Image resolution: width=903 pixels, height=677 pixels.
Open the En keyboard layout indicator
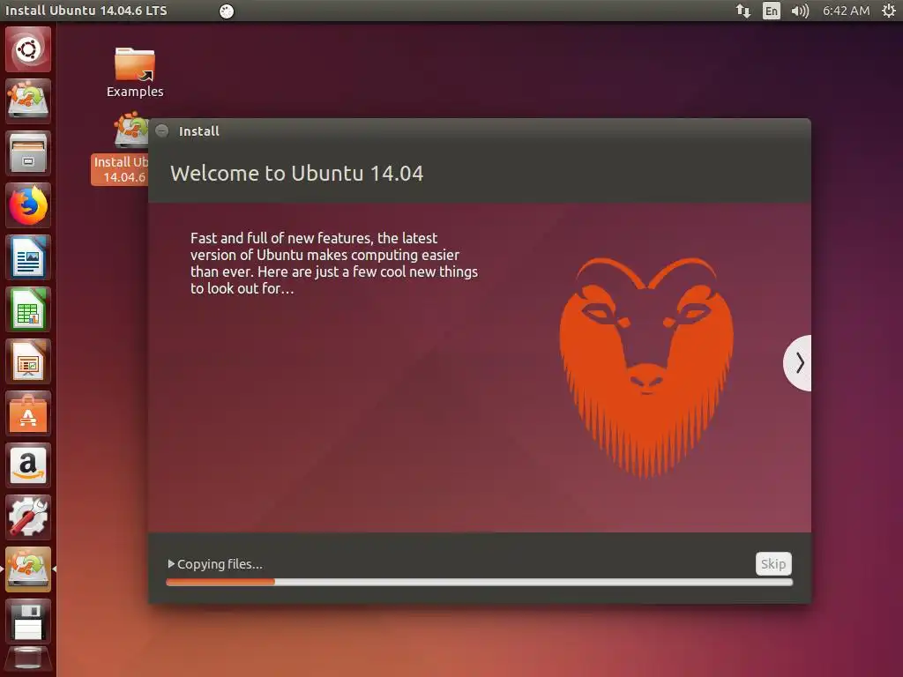pyautogui.click(x=771, y=11)
